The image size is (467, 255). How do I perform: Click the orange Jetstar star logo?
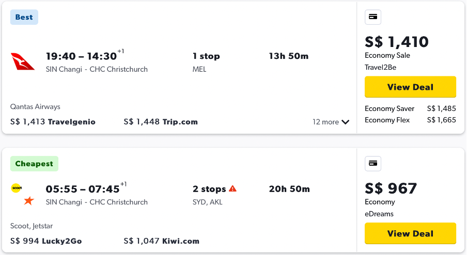click(28, 200)
